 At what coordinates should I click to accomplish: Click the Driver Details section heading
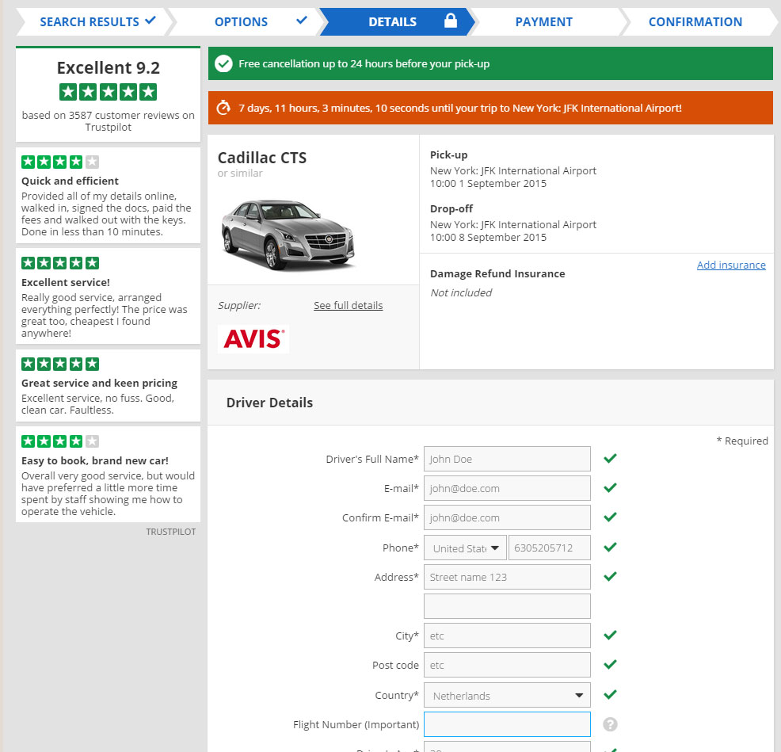point(269,403)
